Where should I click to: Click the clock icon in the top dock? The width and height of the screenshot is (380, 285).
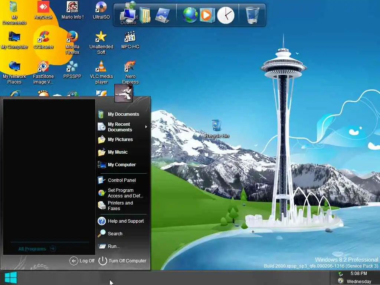[x=226, y=15]
